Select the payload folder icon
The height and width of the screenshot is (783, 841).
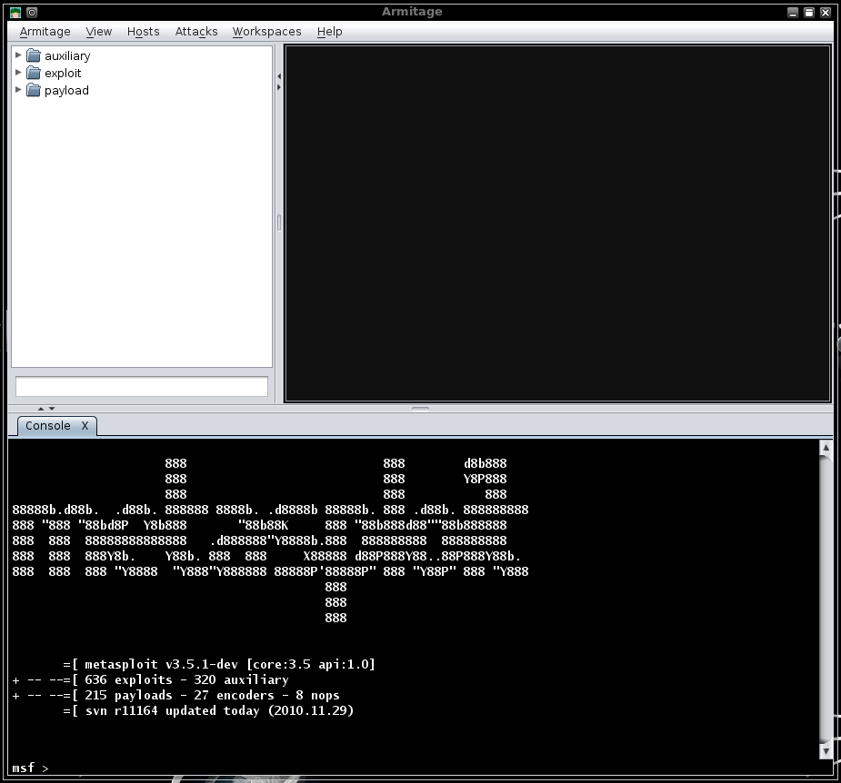pyautogui.click(x=34, y=90)
